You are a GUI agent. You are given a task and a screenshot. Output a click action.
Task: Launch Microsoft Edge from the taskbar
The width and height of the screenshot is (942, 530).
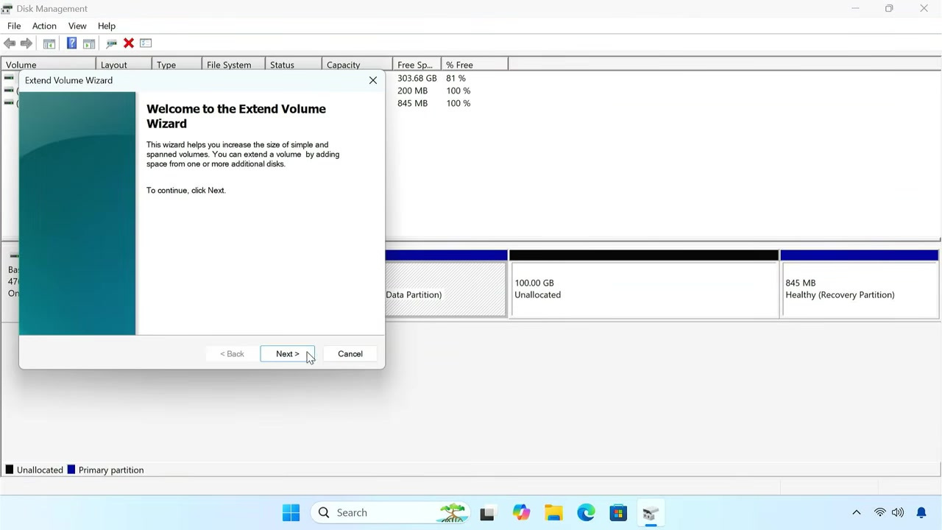point(586,512)
